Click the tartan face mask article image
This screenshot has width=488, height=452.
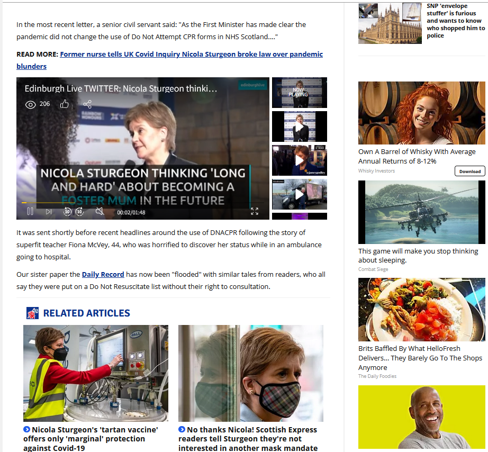coord(251,373)
